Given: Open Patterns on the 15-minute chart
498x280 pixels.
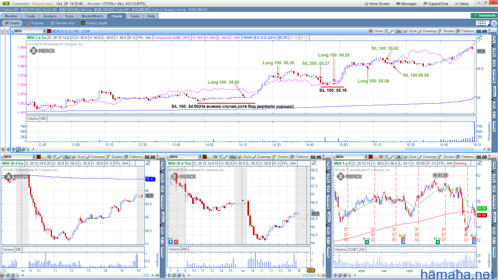Looking at the screenshot, I should point(299,157).
